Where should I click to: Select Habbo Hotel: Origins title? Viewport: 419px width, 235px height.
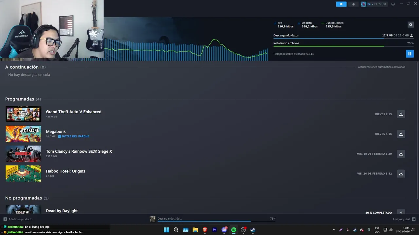point(65,171)
